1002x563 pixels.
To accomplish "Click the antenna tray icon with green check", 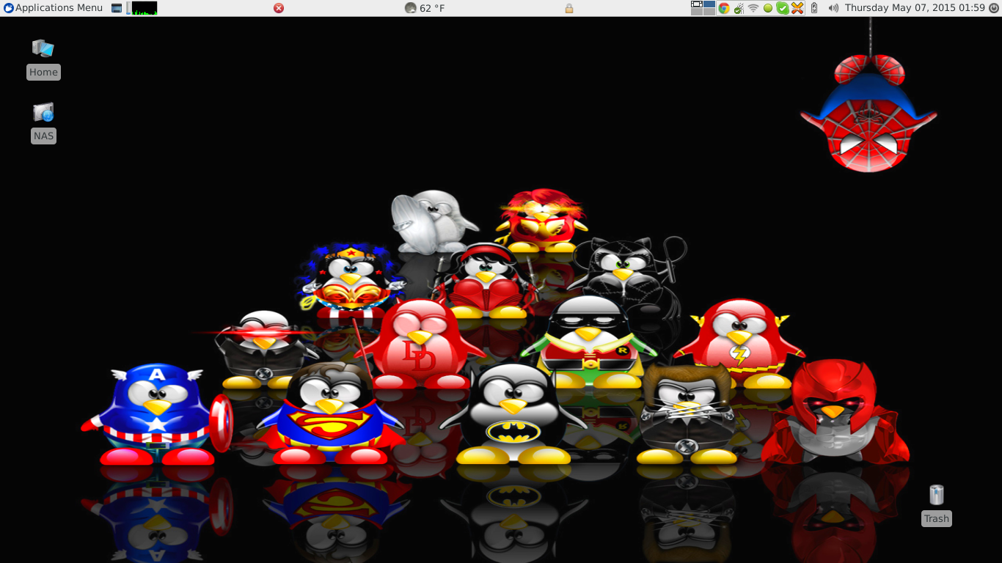I will [x=739, y=8].
